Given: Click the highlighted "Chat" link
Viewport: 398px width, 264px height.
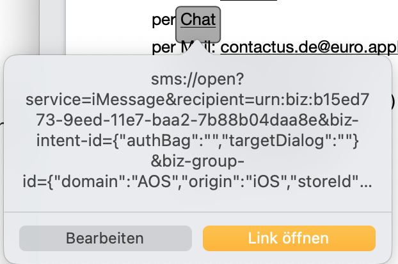Looking at the screenshot, I should point(199,20).
